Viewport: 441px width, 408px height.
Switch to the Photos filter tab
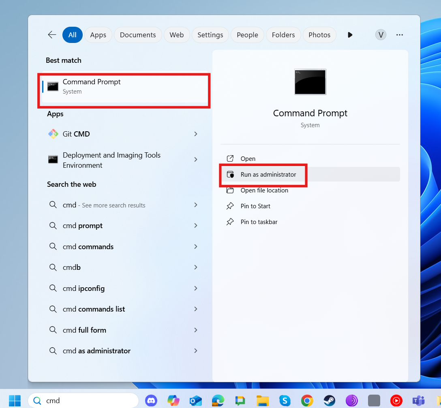(x=319, y=35)
